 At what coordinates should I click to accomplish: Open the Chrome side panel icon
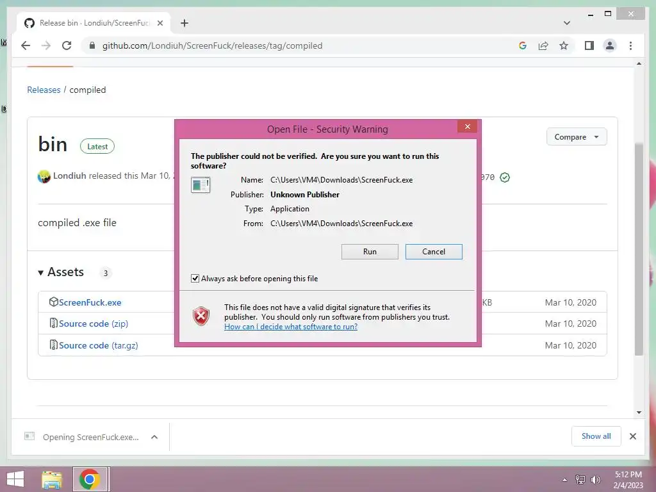tap(589, 45)
